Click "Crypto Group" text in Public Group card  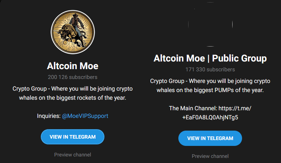[x=166, y=81]
